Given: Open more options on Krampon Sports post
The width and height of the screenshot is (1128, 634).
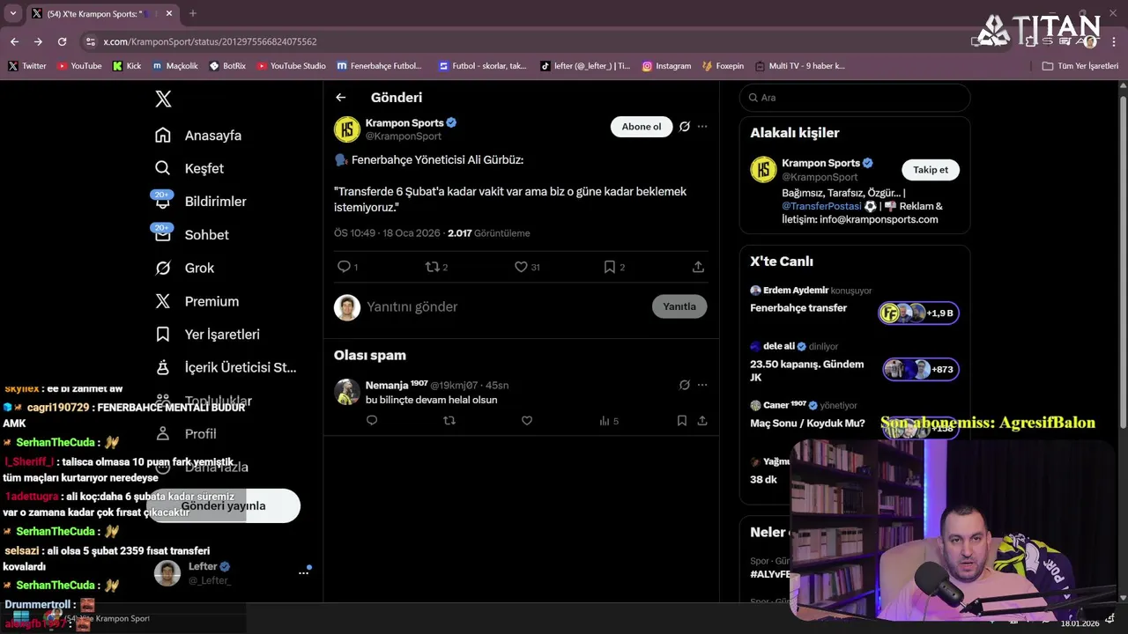Looking at the screenshot, I should (702, 127).
